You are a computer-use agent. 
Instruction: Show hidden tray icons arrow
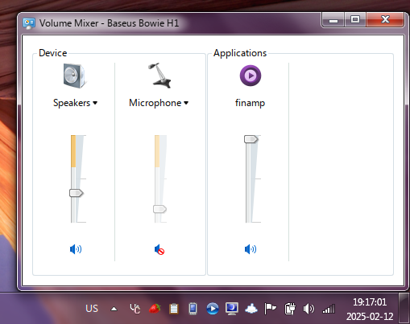point(114,309)
